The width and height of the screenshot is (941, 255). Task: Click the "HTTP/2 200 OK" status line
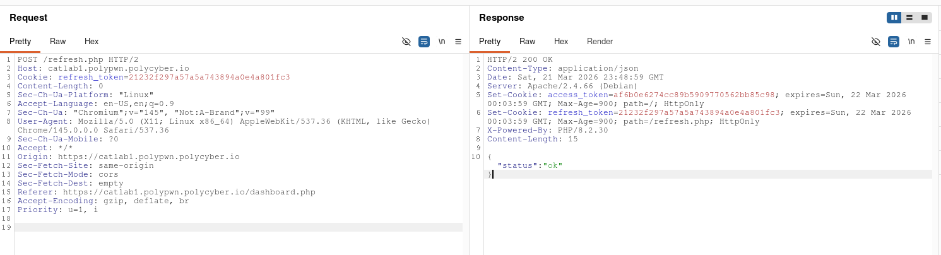click(x=519, y=59)
